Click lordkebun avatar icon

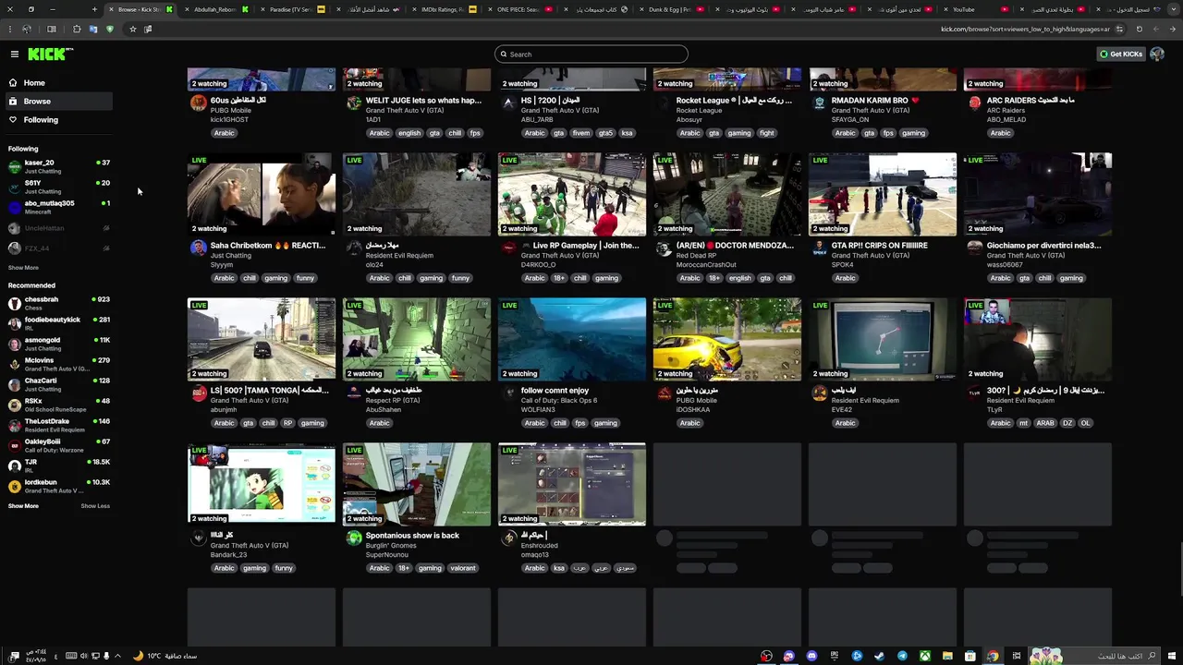[14, 486]
